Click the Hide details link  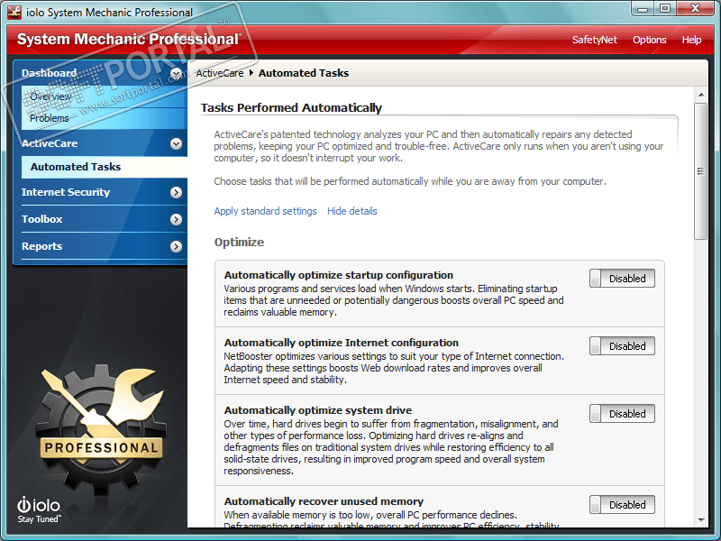[352, 211]
